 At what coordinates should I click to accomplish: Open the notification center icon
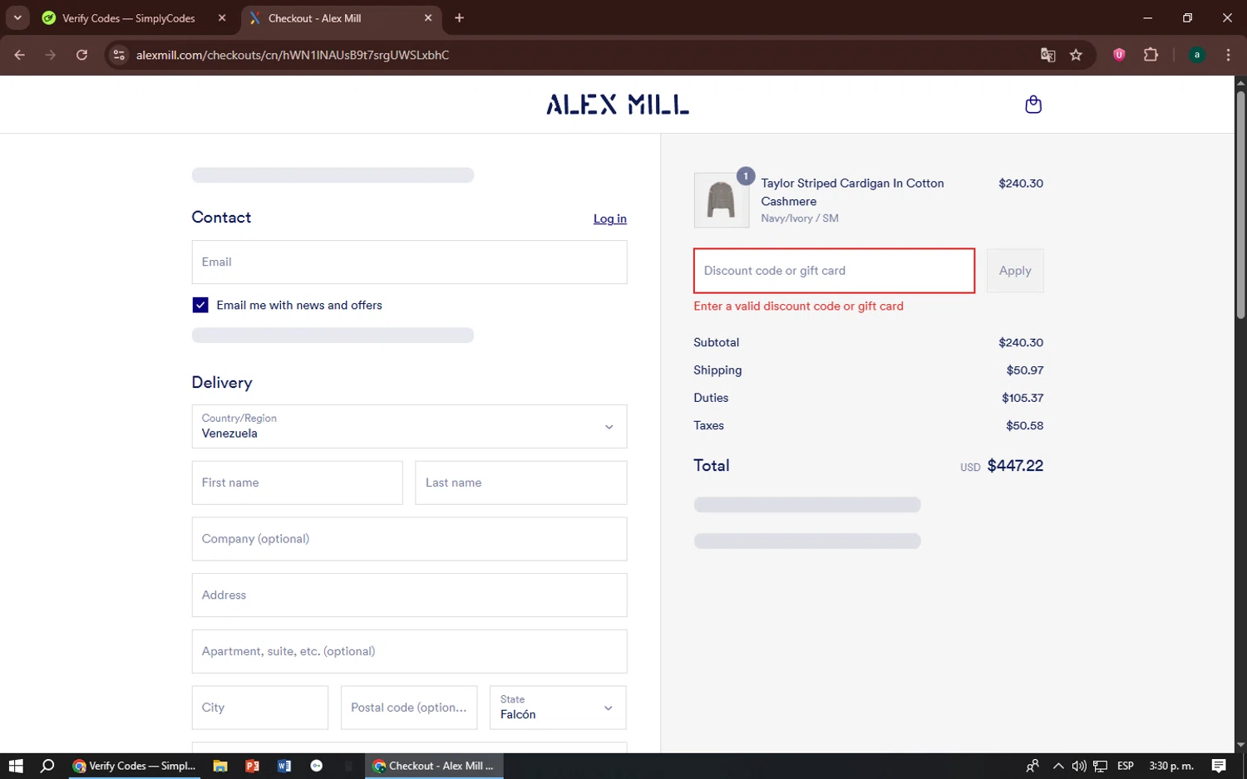pos(1219,766)
